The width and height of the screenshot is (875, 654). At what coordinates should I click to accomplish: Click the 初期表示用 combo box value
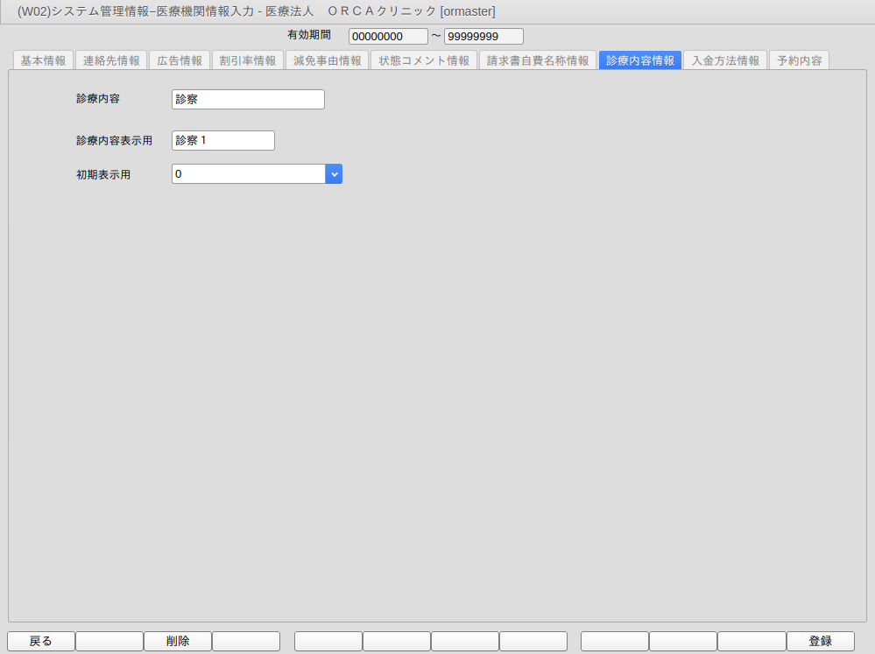pos(249,174)
